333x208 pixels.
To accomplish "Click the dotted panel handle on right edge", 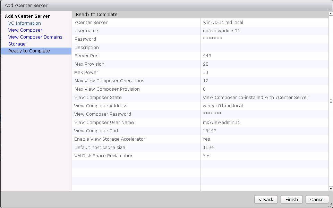I will point(331,101).
